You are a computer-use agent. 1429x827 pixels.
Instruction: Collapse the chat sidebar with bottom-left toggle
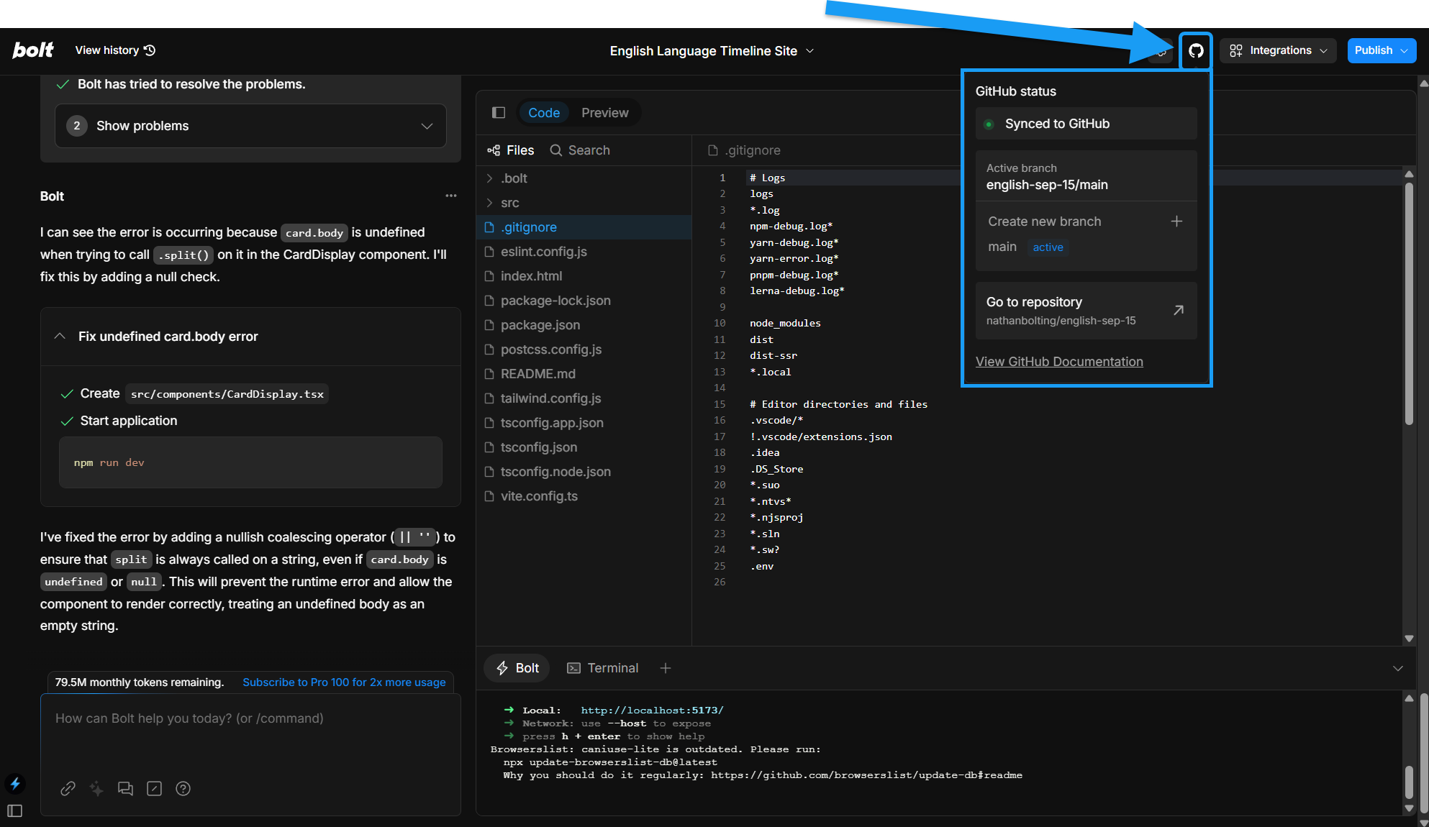[x=15, y=810]
